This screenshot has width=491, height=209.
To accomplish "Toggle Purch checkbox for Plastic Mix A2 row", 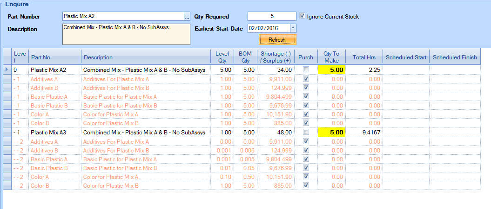I will (305, 70).
